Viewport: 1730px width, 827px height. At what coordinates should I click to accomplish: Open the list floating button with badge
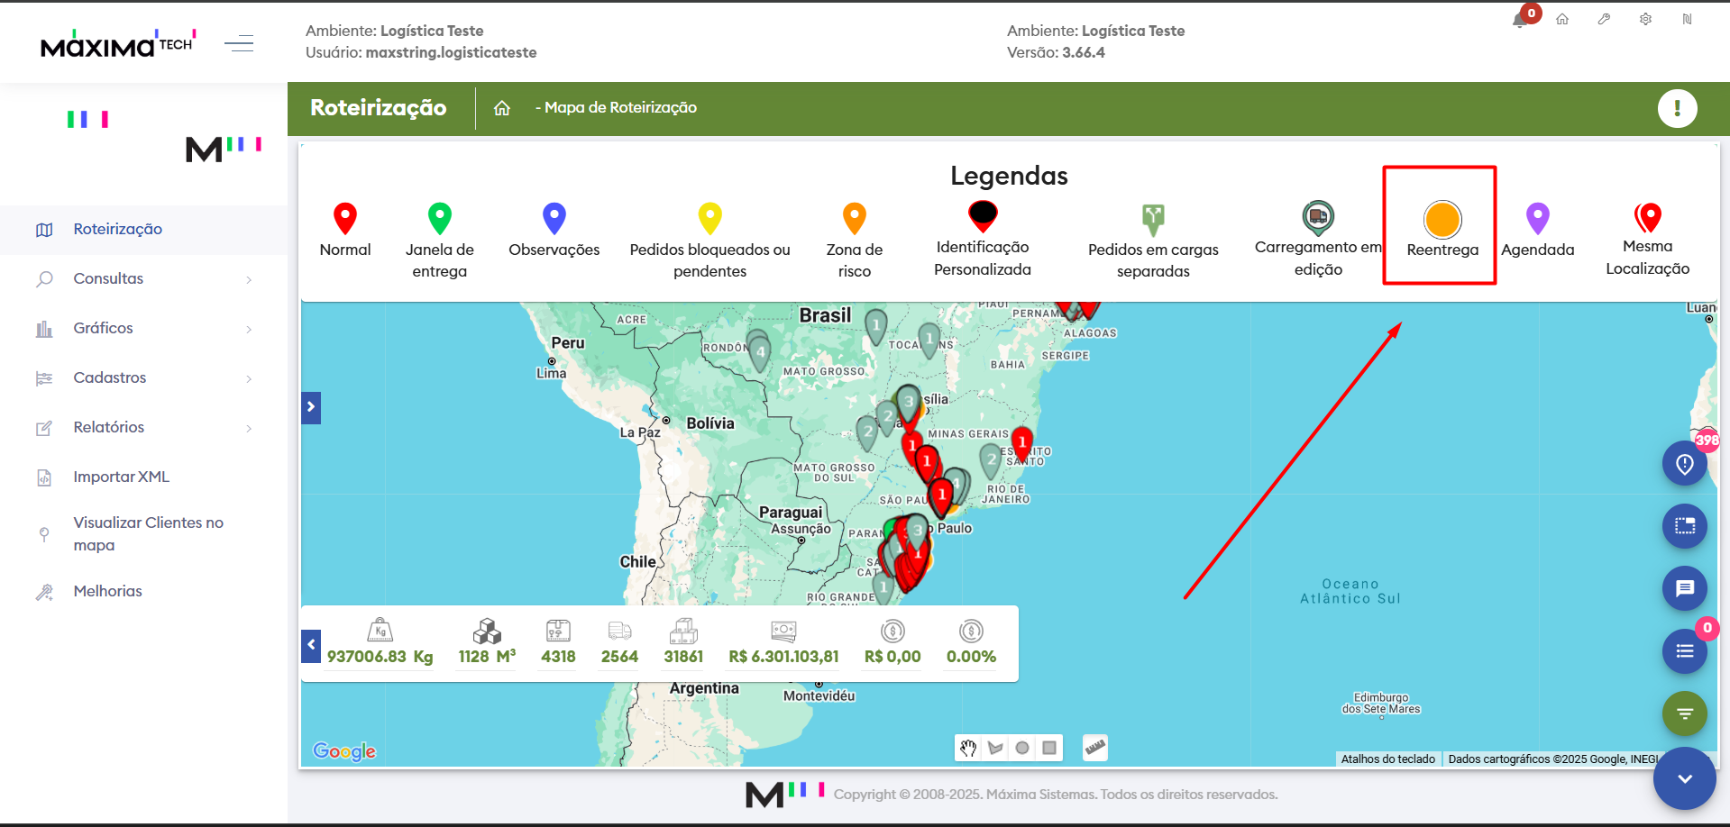tap(1684, 651)
